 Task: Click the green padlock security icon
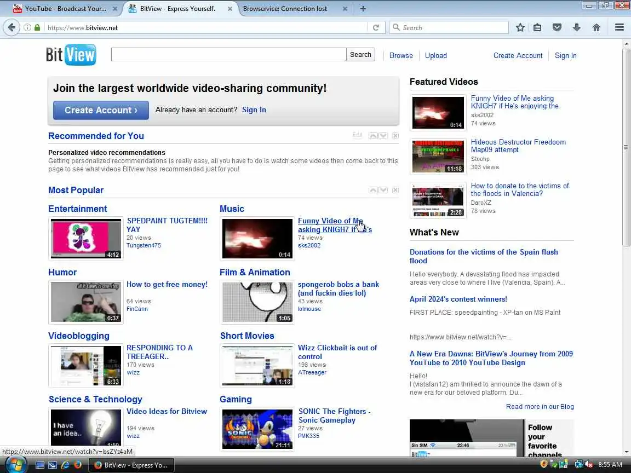tap(37, 27)
